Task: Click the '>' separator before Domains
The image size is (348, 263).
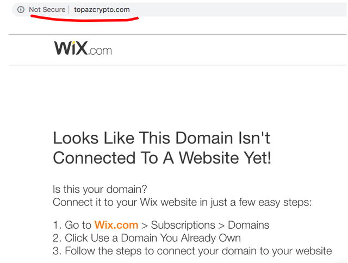Action: [x=221, y=226]
